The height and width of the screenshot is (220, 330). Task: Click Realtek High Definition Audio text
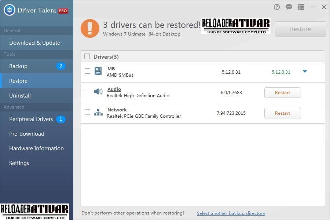point(138,96)
